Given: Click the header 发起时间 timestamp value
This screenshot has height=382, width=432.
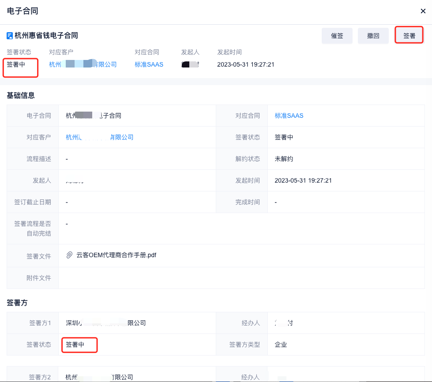Looking at the screenshot, I should [x=246, y=64].
